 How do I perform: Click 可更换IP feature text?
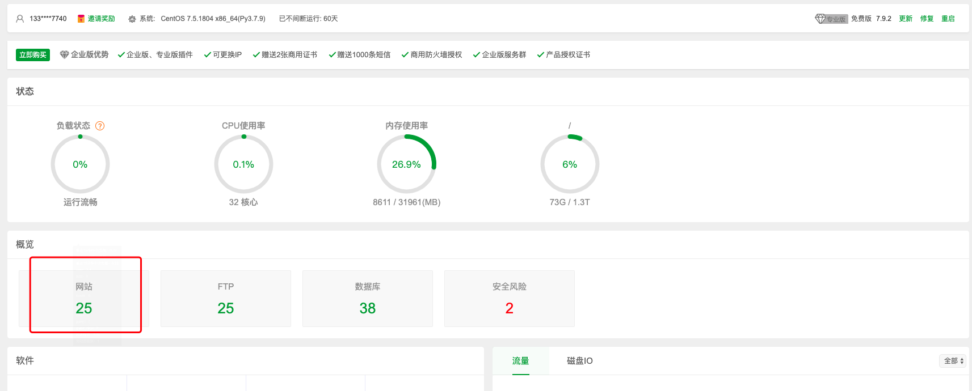227,55
